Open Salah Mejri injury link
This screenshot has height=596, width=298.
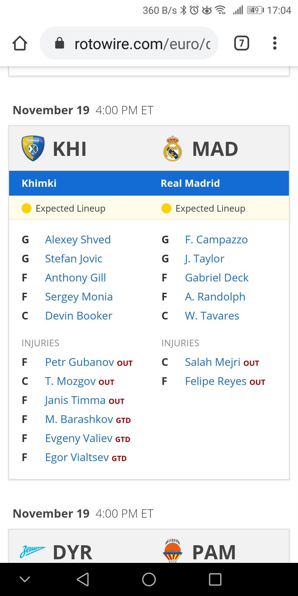click(212, 362)
